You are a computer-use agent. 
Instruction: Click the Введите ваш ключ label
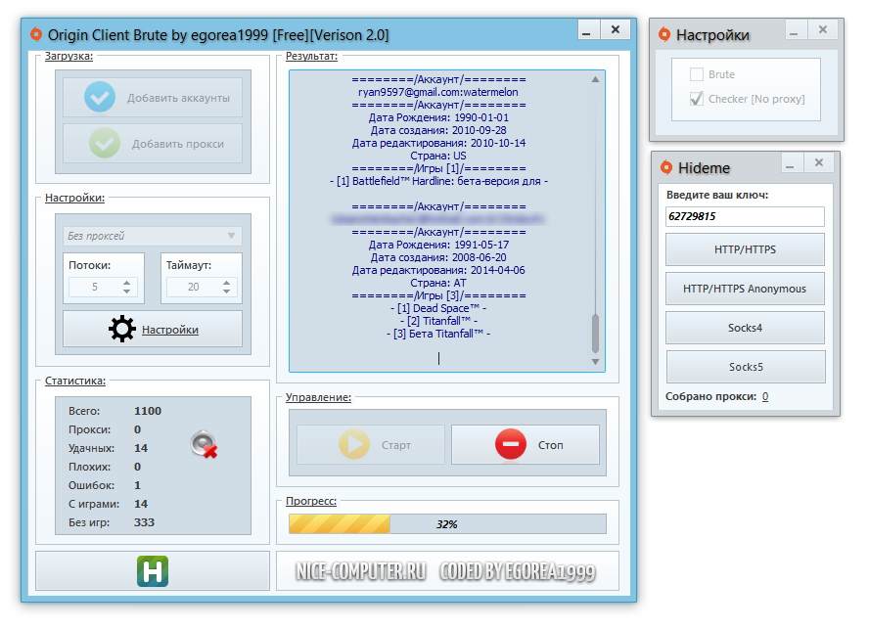717,195
